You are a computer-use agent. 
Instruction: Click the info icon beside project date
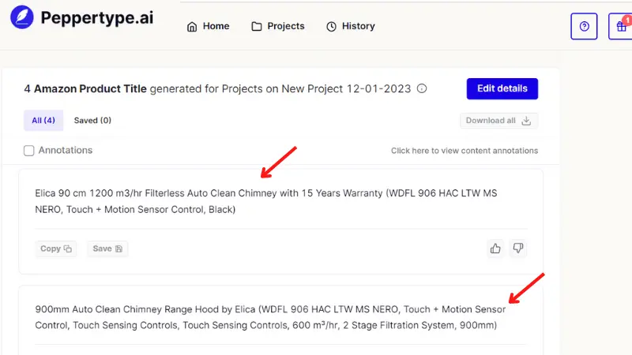tap(422, 88)
